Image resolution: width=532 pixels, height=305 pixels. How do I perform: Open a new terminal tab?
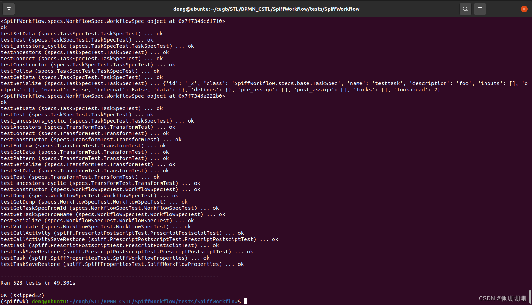[x=9, y=9]
